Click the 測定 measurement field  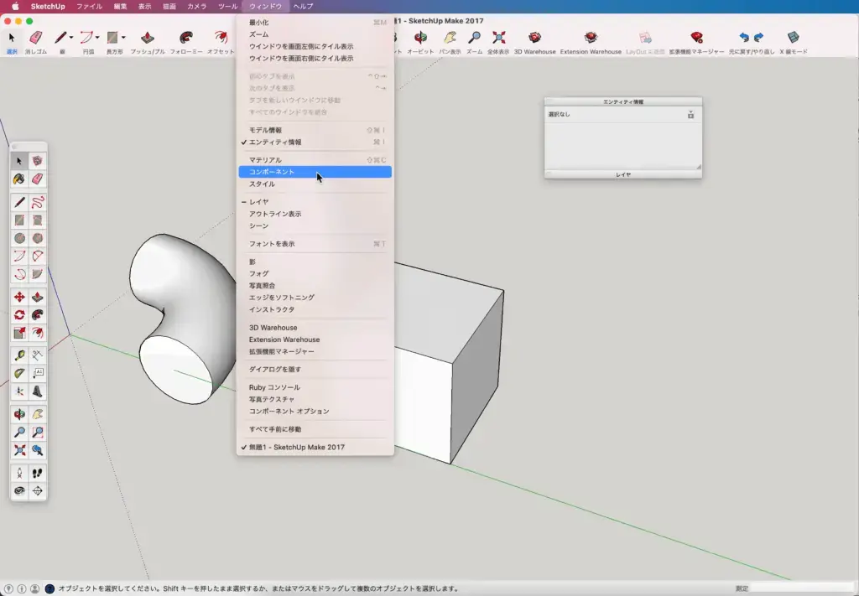point(803,589)
